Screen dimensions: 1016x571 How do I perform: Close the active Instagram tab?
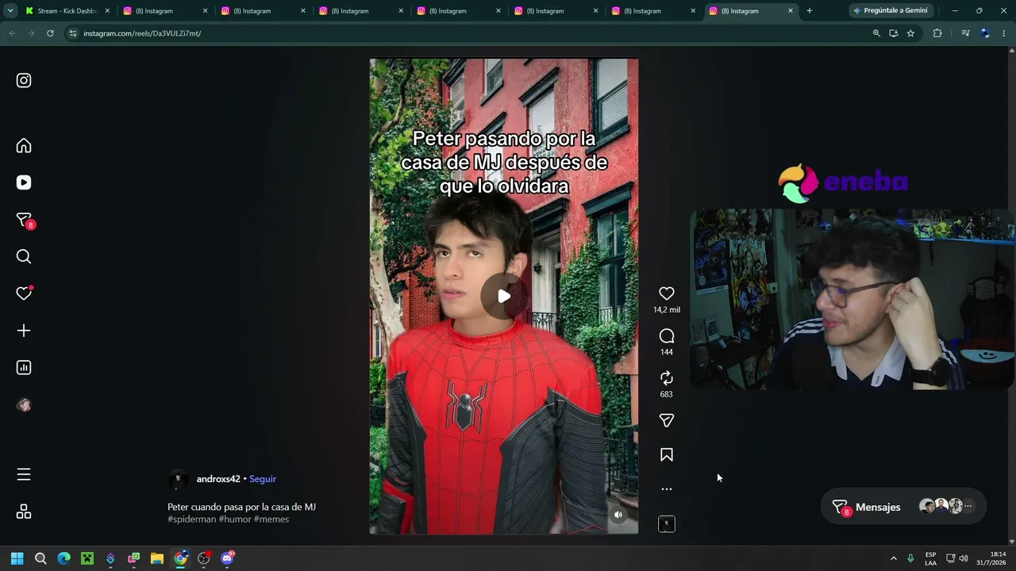(x=791, y=11)
